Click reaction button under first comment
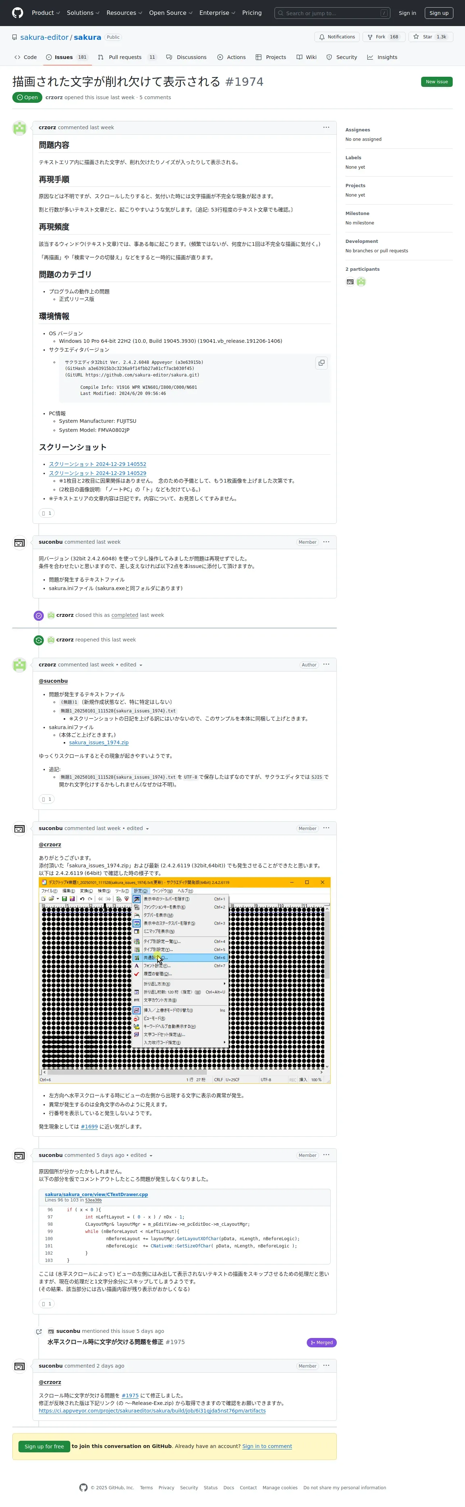Viewport: 465px width, 1507px height. 47,513
